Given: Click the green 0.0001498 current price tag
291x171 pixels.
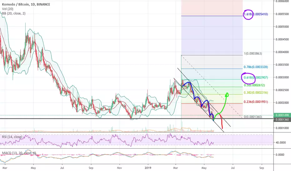Looking at the screenshot, I should (x=282, y=115).
